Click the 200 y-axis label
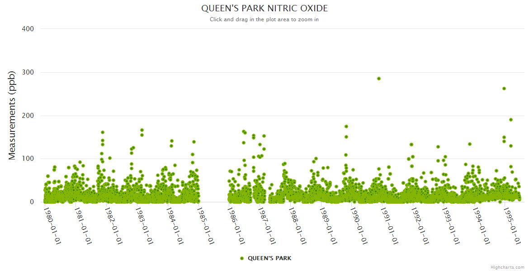The height and width of the screenshot is (271, 529). (28, 116)
